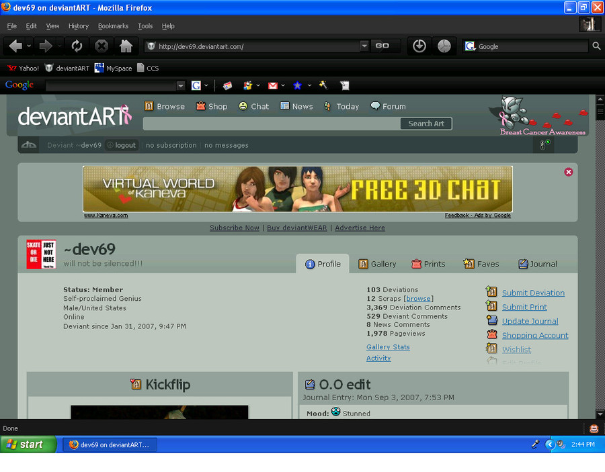Open the History menu
This screenshot has width=605, height=472.
[79, 26]
